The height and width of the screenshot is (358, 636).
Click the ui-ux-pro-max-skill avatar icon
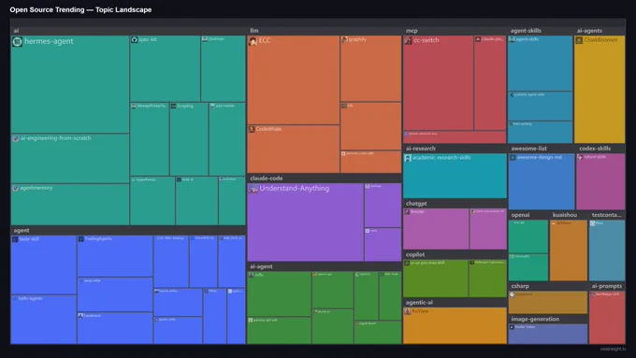[x=407, y=264]
